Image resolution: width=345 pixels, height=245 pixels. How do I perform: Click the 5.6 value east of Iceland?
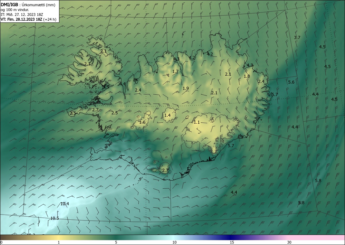[x=291, y=82]
